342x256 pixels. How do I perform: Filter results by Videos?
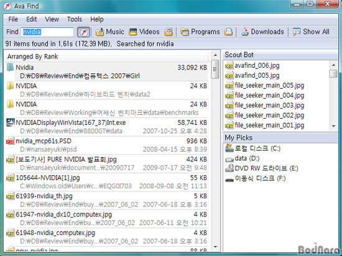(144, 32)
